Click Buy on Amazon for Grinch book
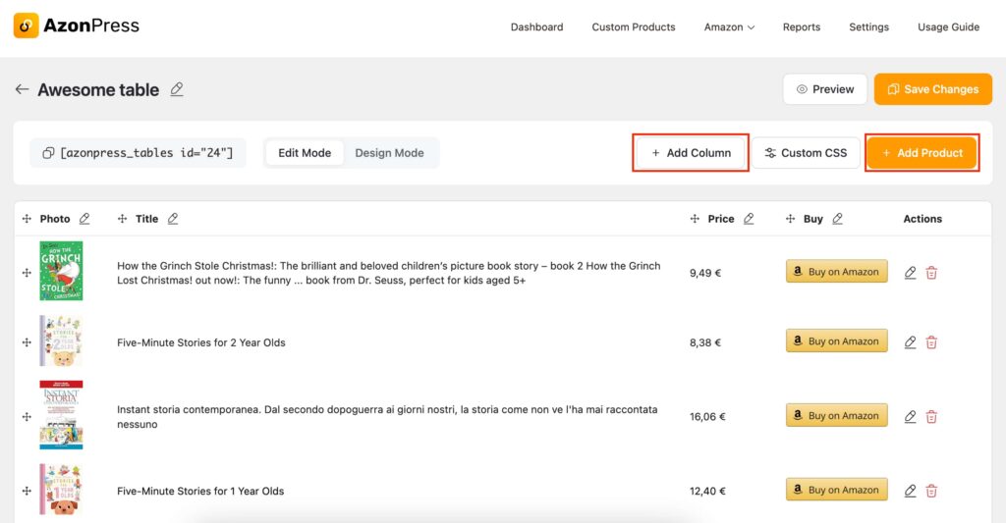 (x=837, y=272)
